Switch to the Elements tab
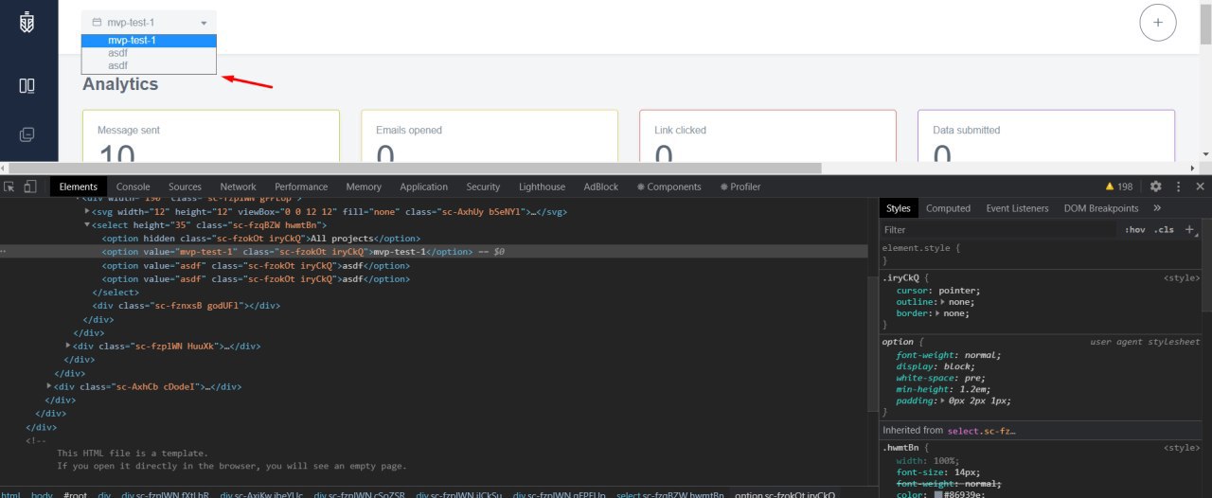 point(79,187)
